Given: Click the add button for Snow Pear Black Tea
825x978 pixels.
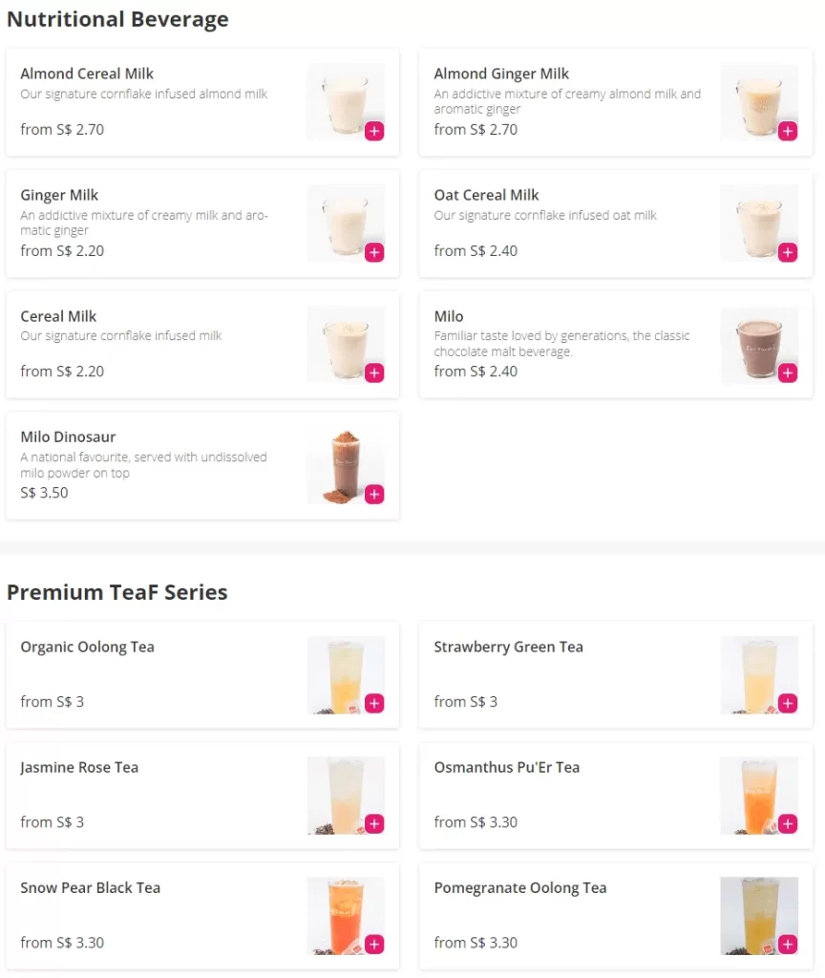Looking at the screenshot, I should [x=373, y=945].
